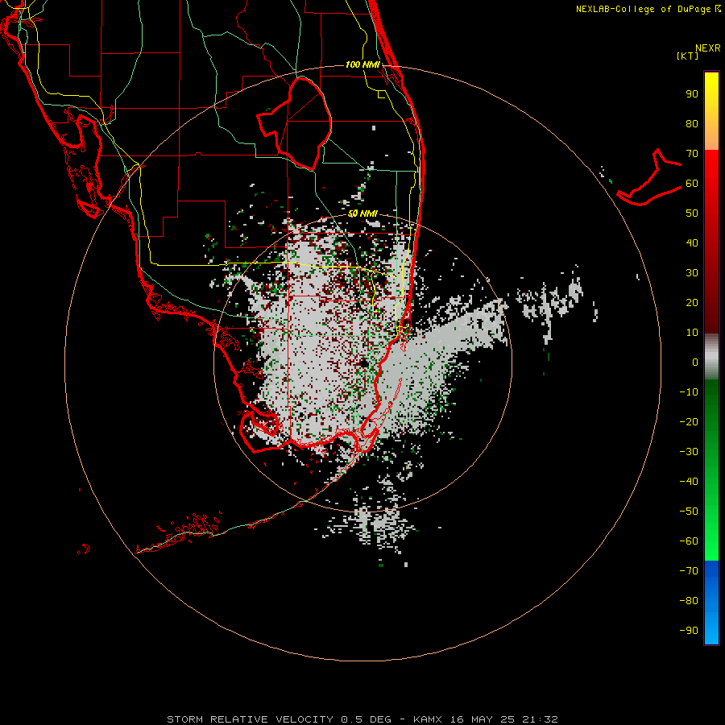This screenshot has height=725, width=725.
Task: Click the 10 value on the velocity scale
Action: [x=692, y=333]
